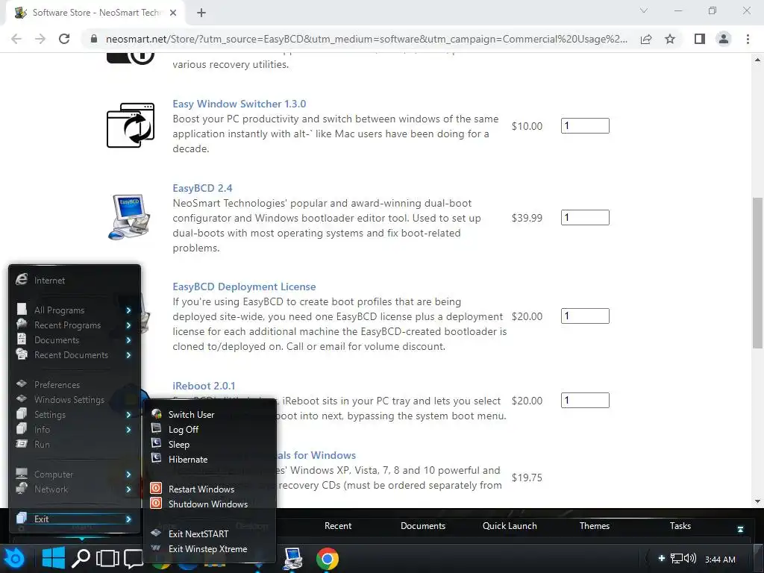Open Task View on taskbar
764x573 pixels.
107,559
